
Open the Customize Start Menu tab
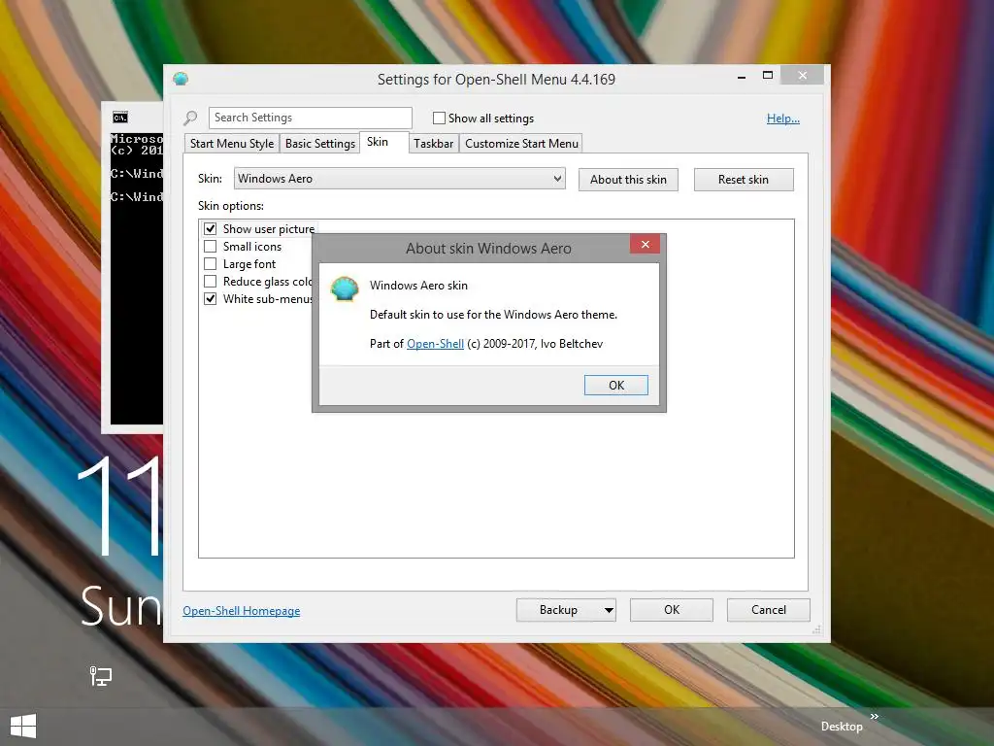point(521,144)
